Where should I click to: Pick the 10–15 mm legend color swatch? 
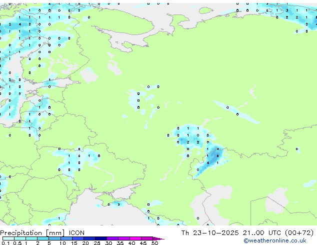(x=66, y=238)
